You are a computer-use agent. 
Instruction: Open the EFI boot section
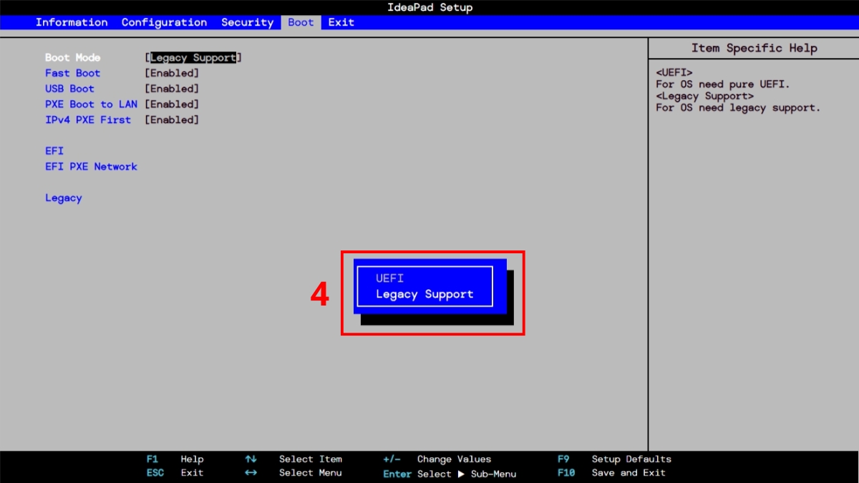54,151
